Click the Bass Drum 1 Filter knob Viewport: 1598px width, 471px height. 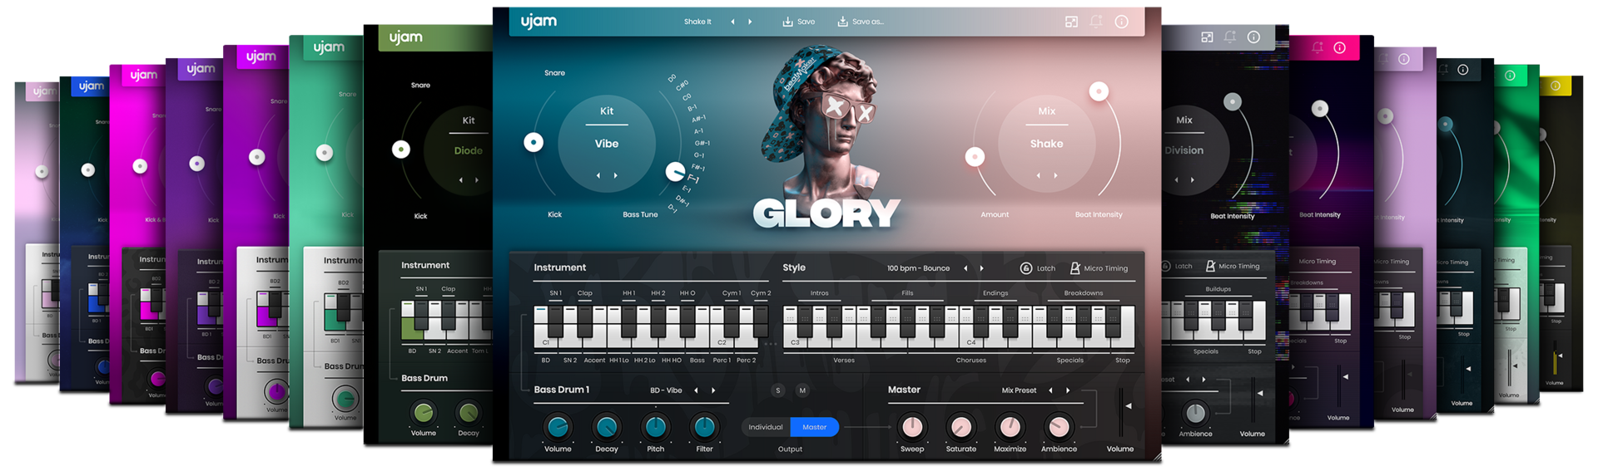click(x=704, y=427)
